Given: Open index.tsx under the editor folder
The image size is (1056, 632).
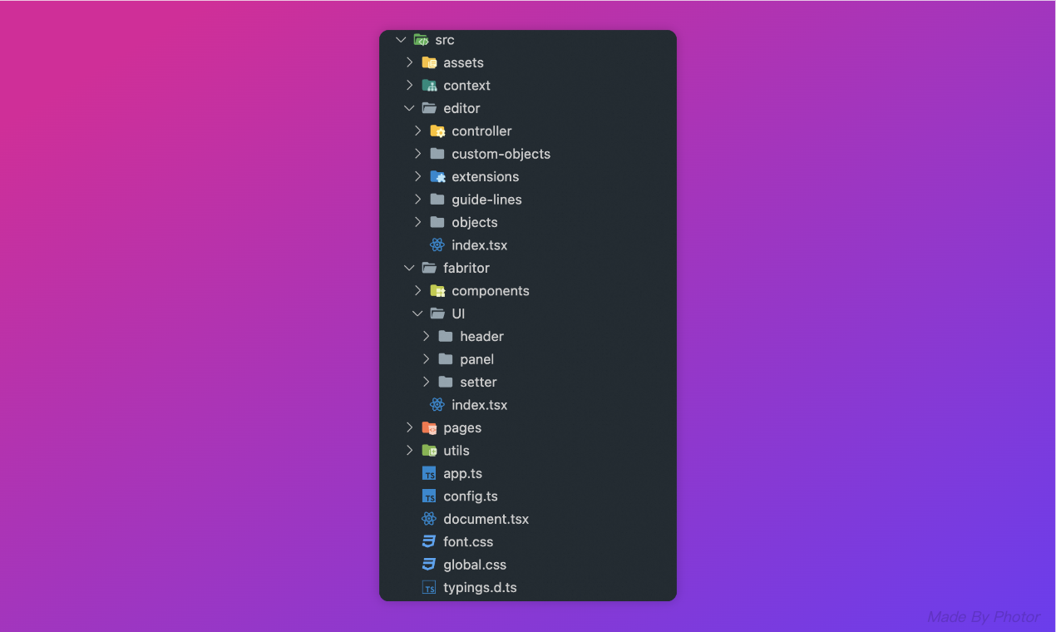Looking at the screenshot, I should point(479,245).
